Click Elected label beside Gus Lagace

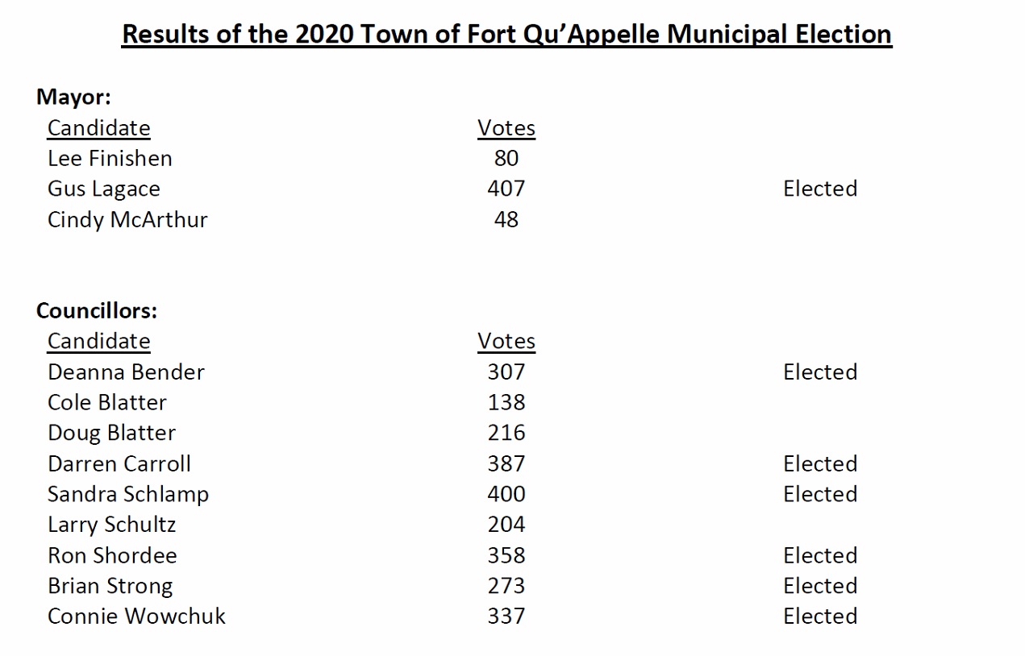point(820,189)
